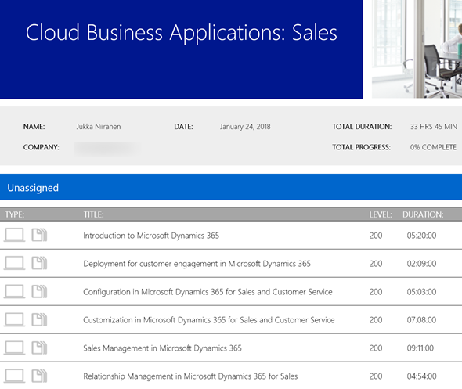Click the DURATION column header
The height and width of the screenshot is (389, 462).
[x=423, y=214]
